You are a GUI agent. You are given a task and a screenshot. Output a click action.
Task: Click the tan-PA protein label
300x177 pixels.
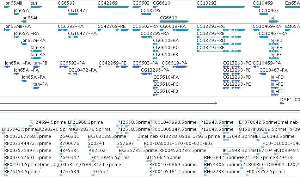(x=41, y=84)
